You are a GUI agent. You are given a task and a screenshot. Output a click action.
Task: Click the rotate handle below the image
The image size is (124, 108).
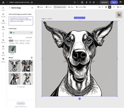click(x=80, y=99)
